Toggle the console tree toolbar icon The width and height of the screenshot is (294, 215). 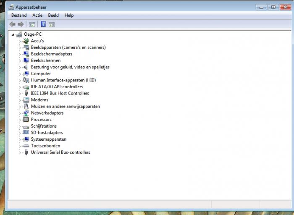click(x=32, y=24)
